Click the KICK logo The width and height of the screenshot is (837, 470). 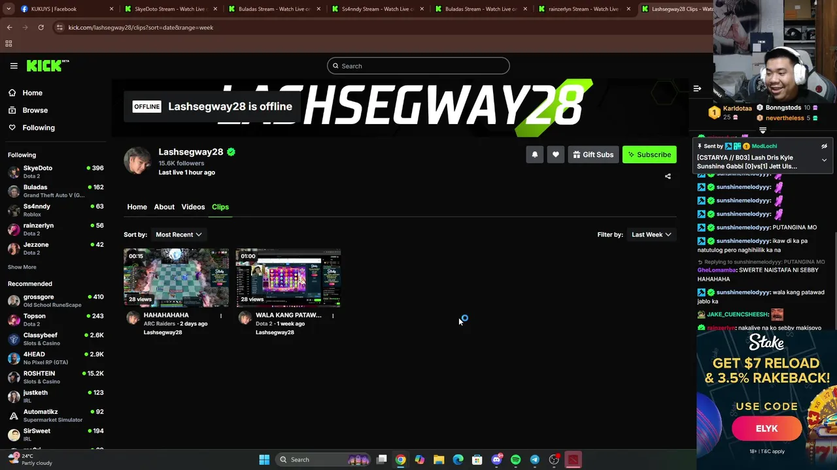pos(48,65)
